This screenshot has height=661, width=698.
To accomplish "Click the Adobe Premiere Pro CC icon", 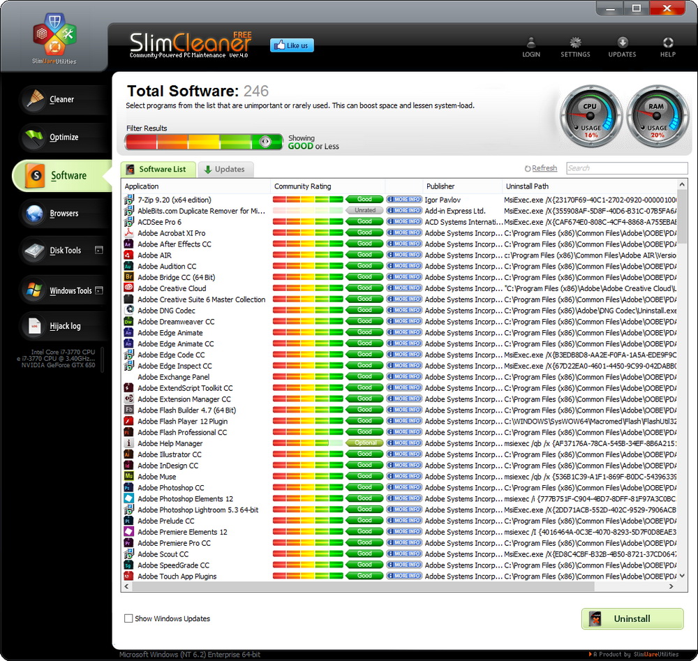I will click(128, 542).
